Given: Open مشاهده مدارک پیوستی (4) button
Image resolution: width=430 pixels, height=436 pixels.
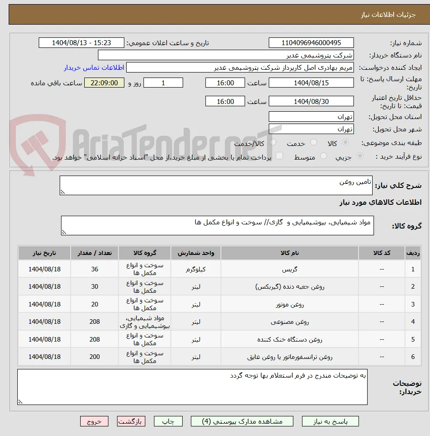Looking at the screenshot, I should coord(242,421).
